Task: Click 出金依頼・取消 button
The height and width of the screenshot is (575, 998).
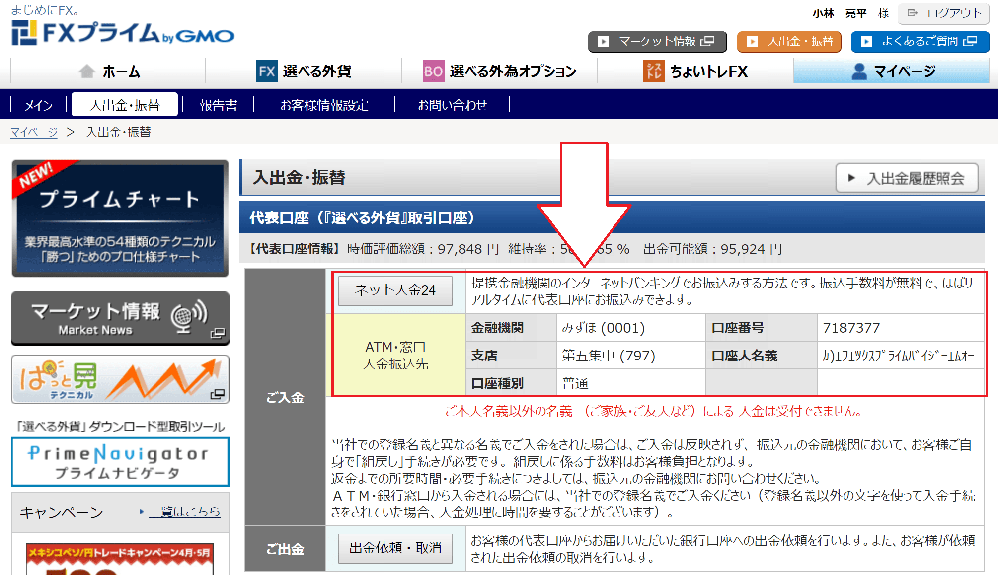Action: (395, 548)
